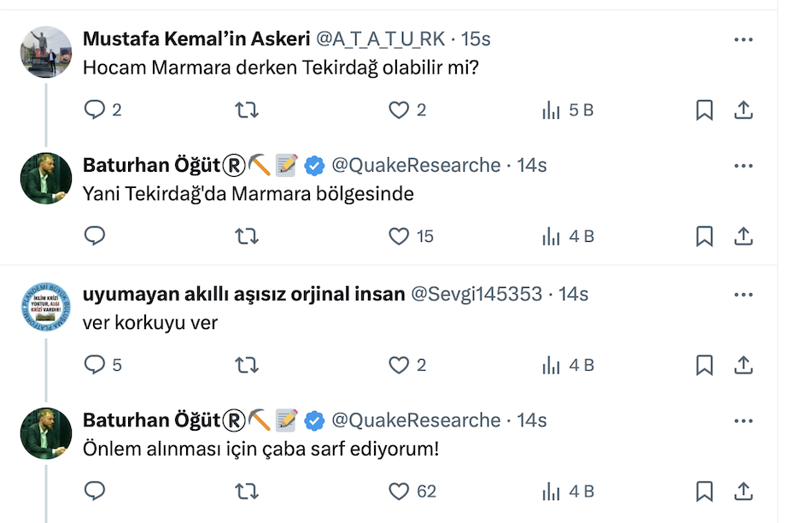This screenshot has width=789, height=523.
Task: Open uyumayan akıllı aşısız orjinal insan avatar
Action: (46, 307)
